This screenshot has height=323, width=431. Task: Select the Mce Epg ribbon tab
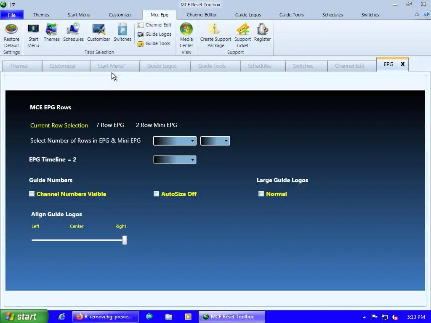(160, 15)
